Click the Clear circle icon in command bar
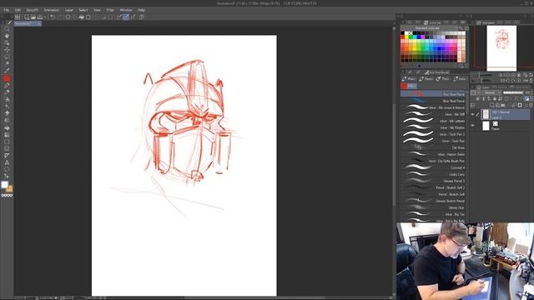534x300 pixels. click(68, 17)
